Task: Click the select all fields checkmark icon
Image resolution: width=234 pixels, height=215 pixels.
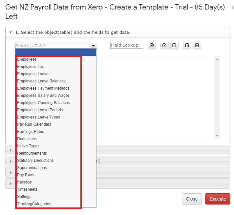Action: point(164,45)
